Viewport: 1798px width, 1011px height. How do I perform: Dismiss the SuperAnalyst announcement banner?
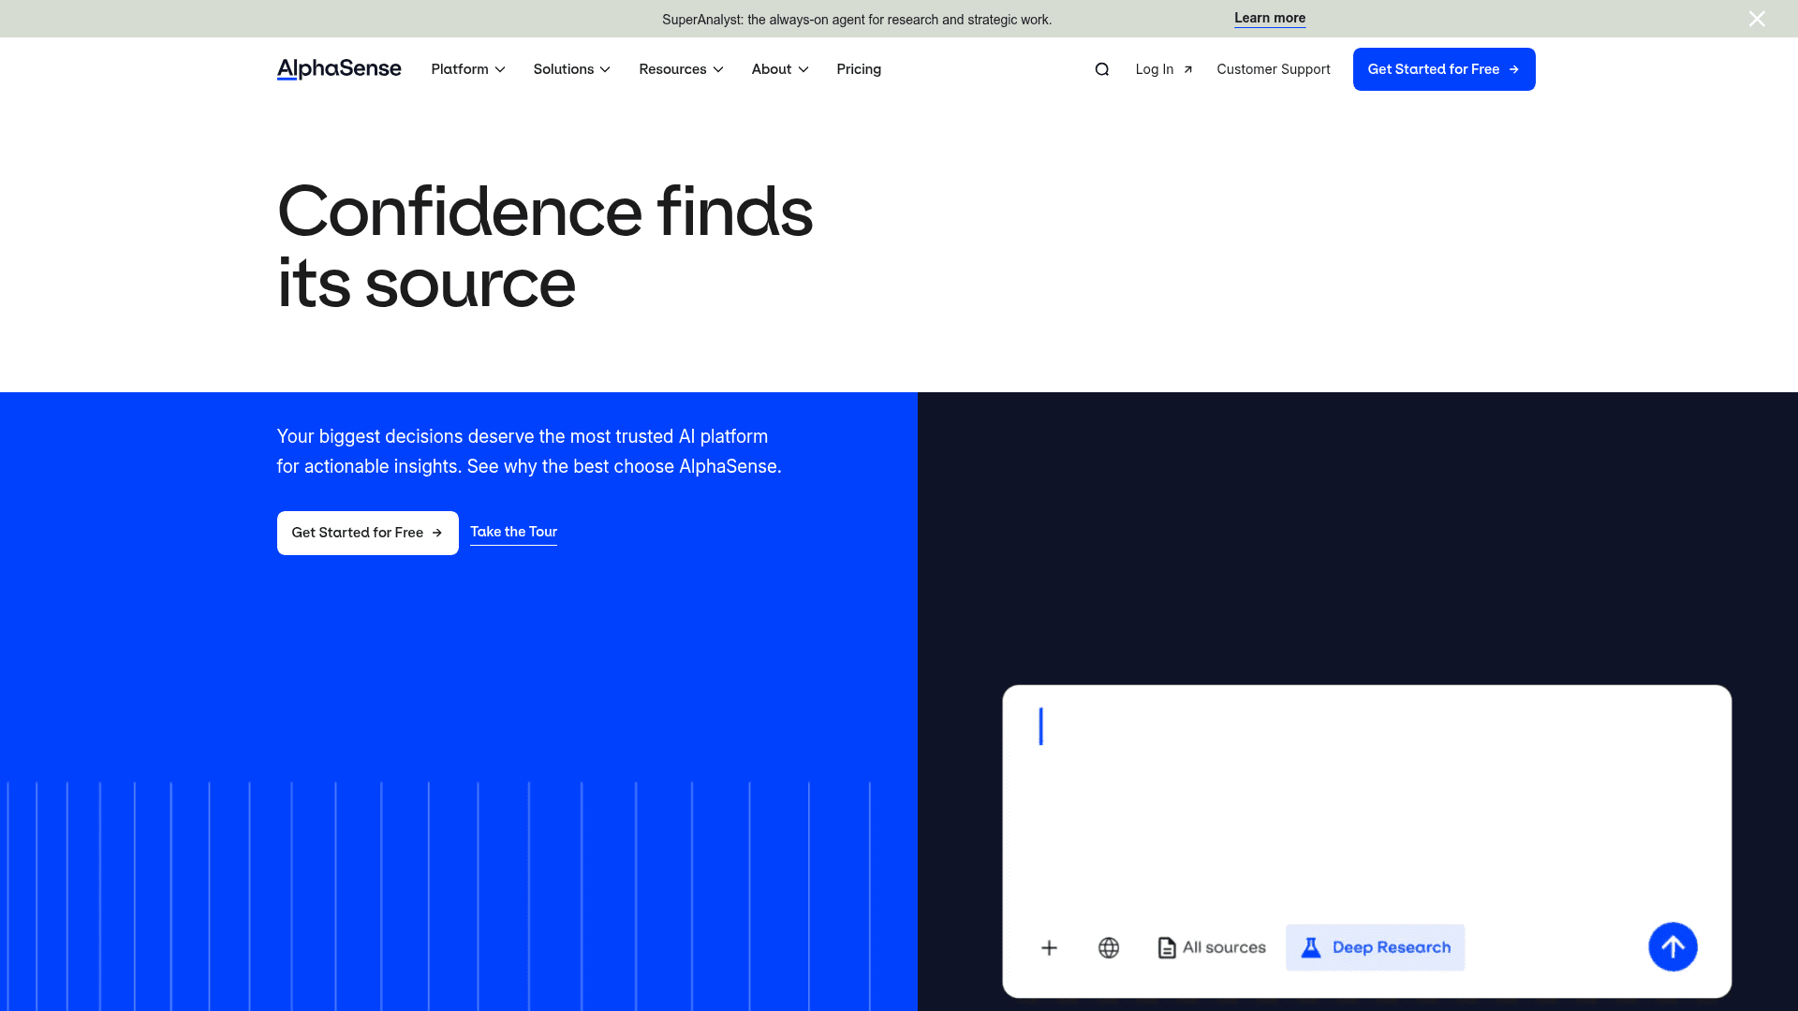(x=1757, y=19)
